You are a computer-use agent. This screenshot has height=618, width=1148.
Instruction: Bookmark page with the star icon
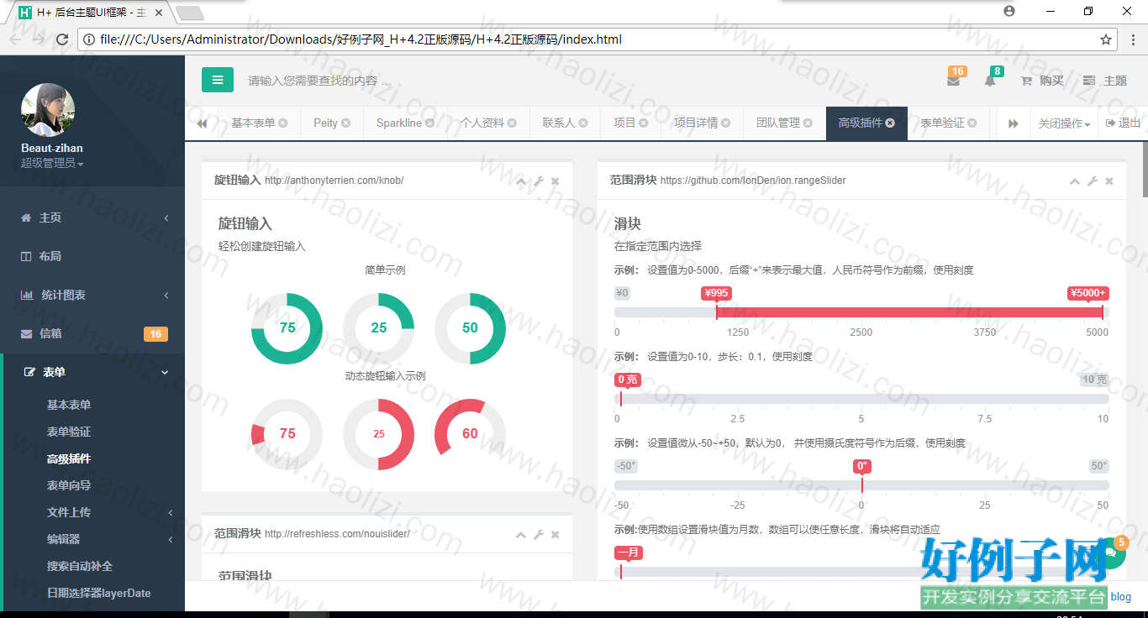tap(1106, 39)
